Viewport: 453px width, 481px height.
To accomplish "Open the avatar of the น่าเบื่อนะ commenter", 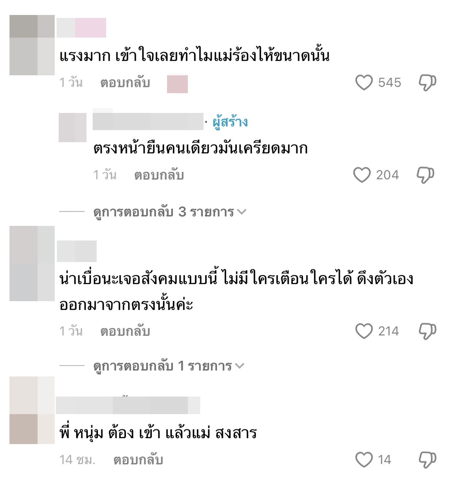I will click(x=32, y=264).
